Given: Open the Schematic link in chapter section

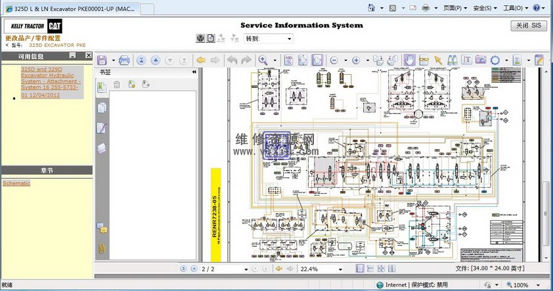Looking at the screenshot, I should (x=16, y=183).
